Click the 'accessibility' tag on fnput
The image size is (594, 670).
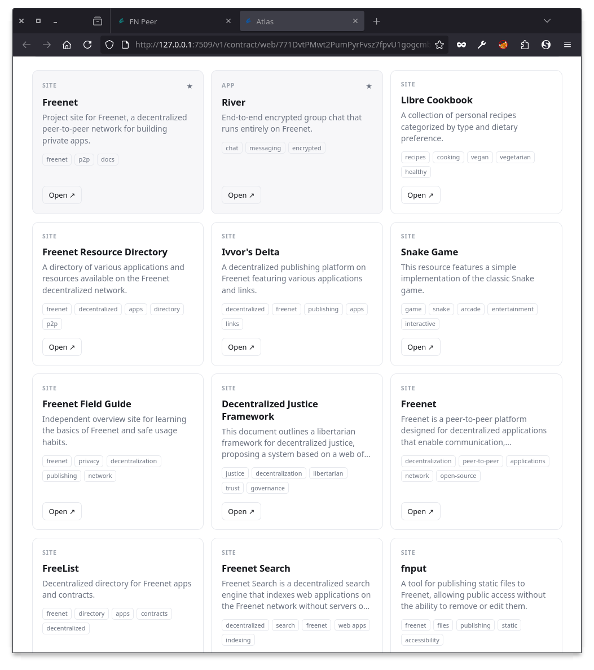pyautogui.click(x=422, y=640)
